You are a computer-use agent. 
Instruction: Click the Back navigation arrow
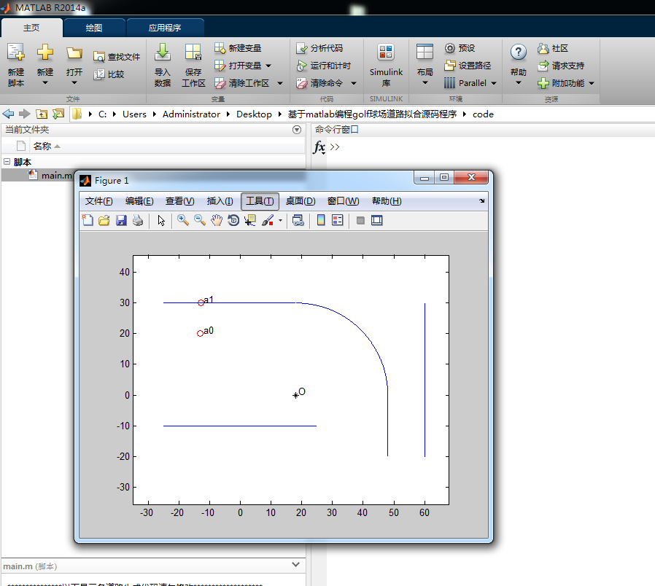click(8, 114)
